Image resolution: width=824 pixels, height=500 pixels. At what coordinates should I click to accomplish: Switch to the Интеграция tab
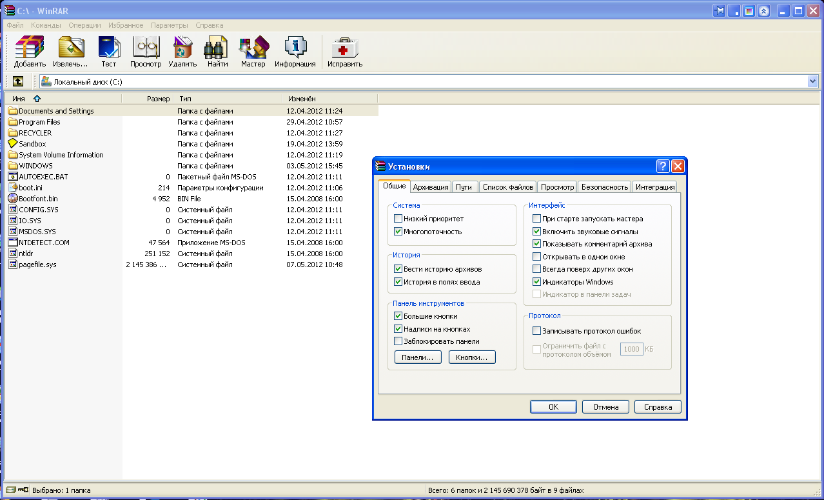point(655,187)
